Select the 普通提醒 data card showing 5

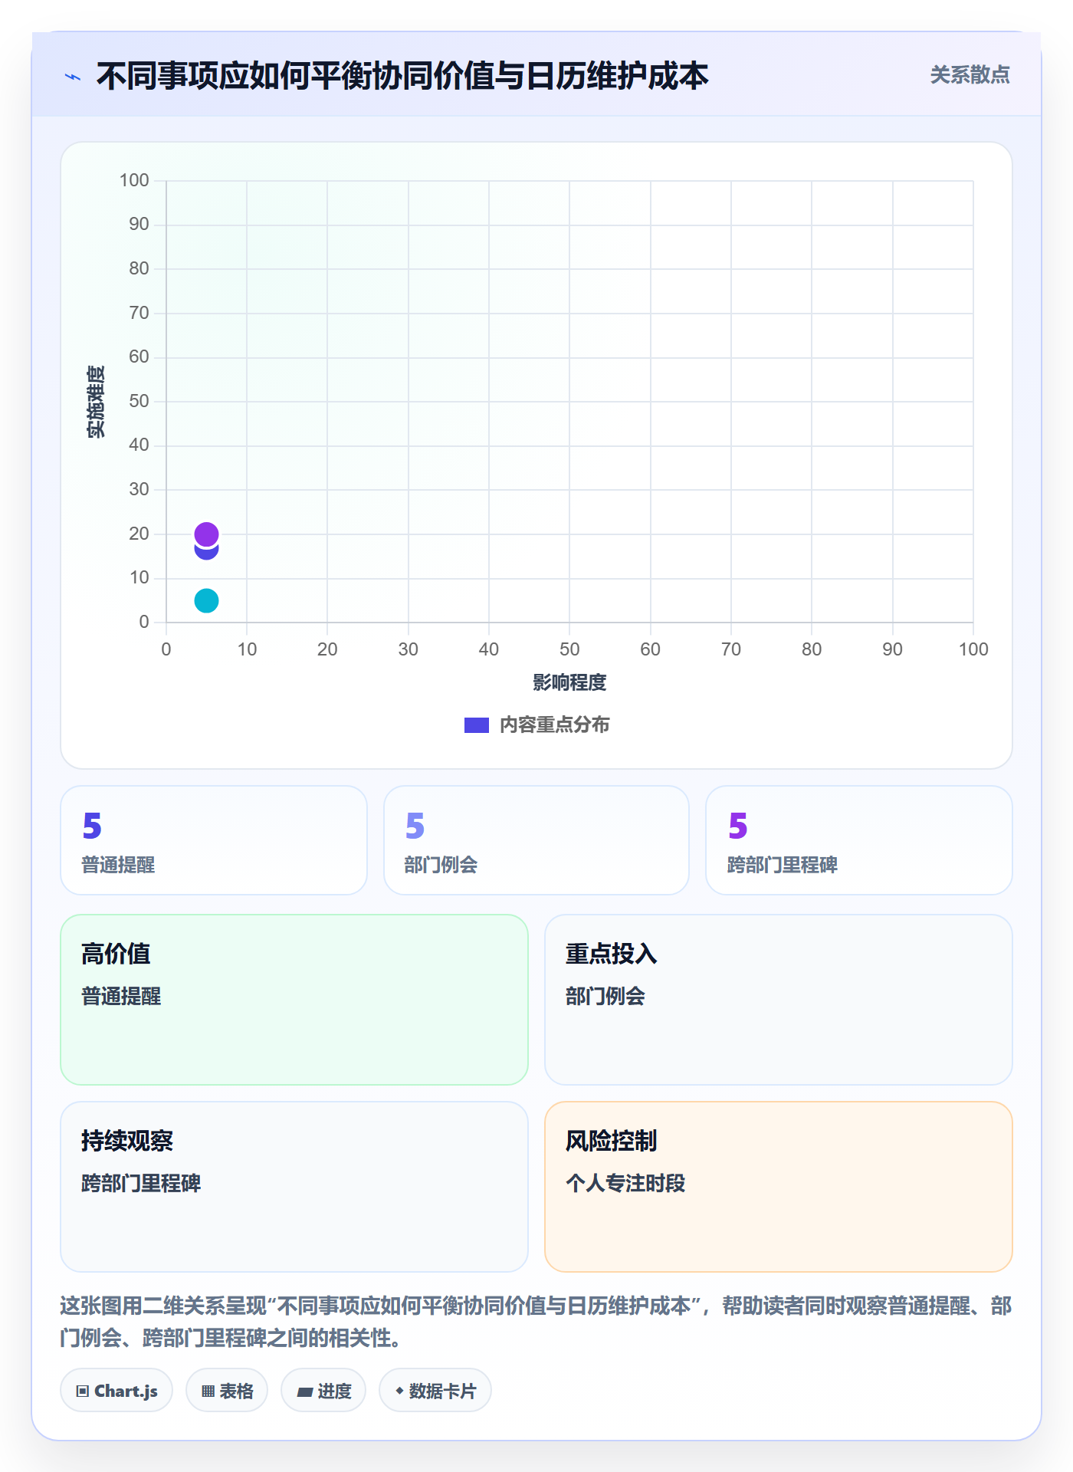click(214, 840)
